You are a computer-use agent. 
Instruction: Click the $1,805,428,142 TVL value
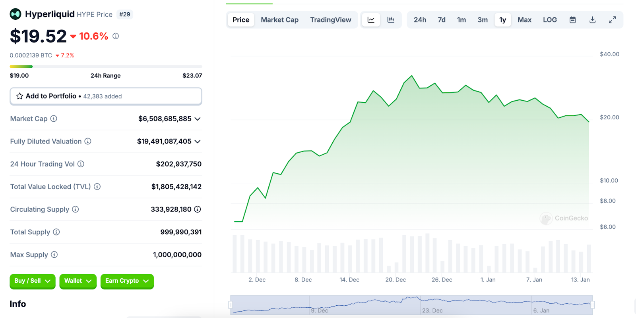click(x=176, y=186)
